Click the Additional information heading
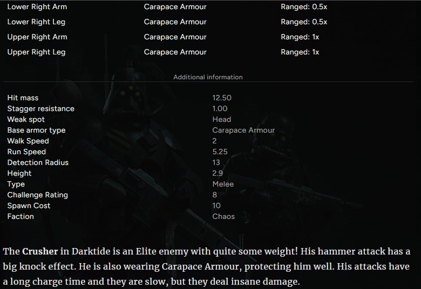 click(208, 77)
